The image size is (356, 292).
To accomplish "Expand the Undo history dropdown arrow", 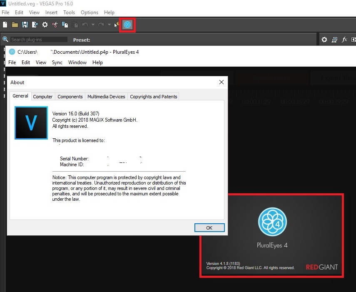I will tap(93, 25).
